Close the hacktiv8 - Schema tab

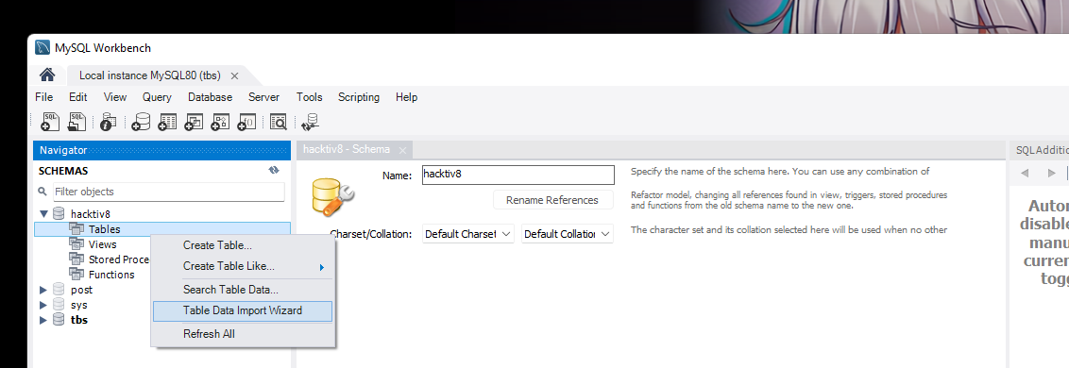click(402, 150)
